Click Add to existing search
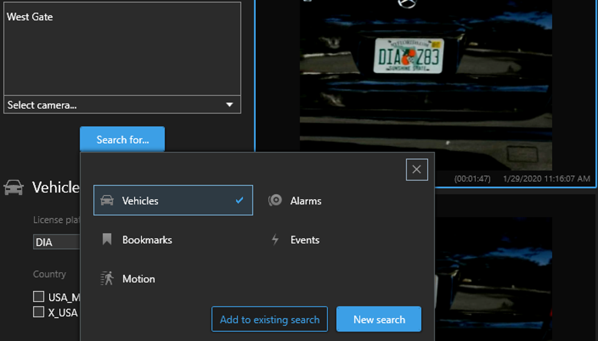Image resolution: width=598 pixels, height=341 pixels. [x=269, y=319]
